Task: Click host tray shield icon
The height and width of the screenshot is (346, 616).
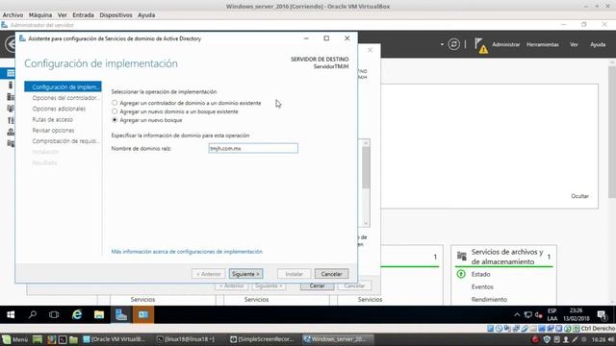Action: tap(547, 339)
